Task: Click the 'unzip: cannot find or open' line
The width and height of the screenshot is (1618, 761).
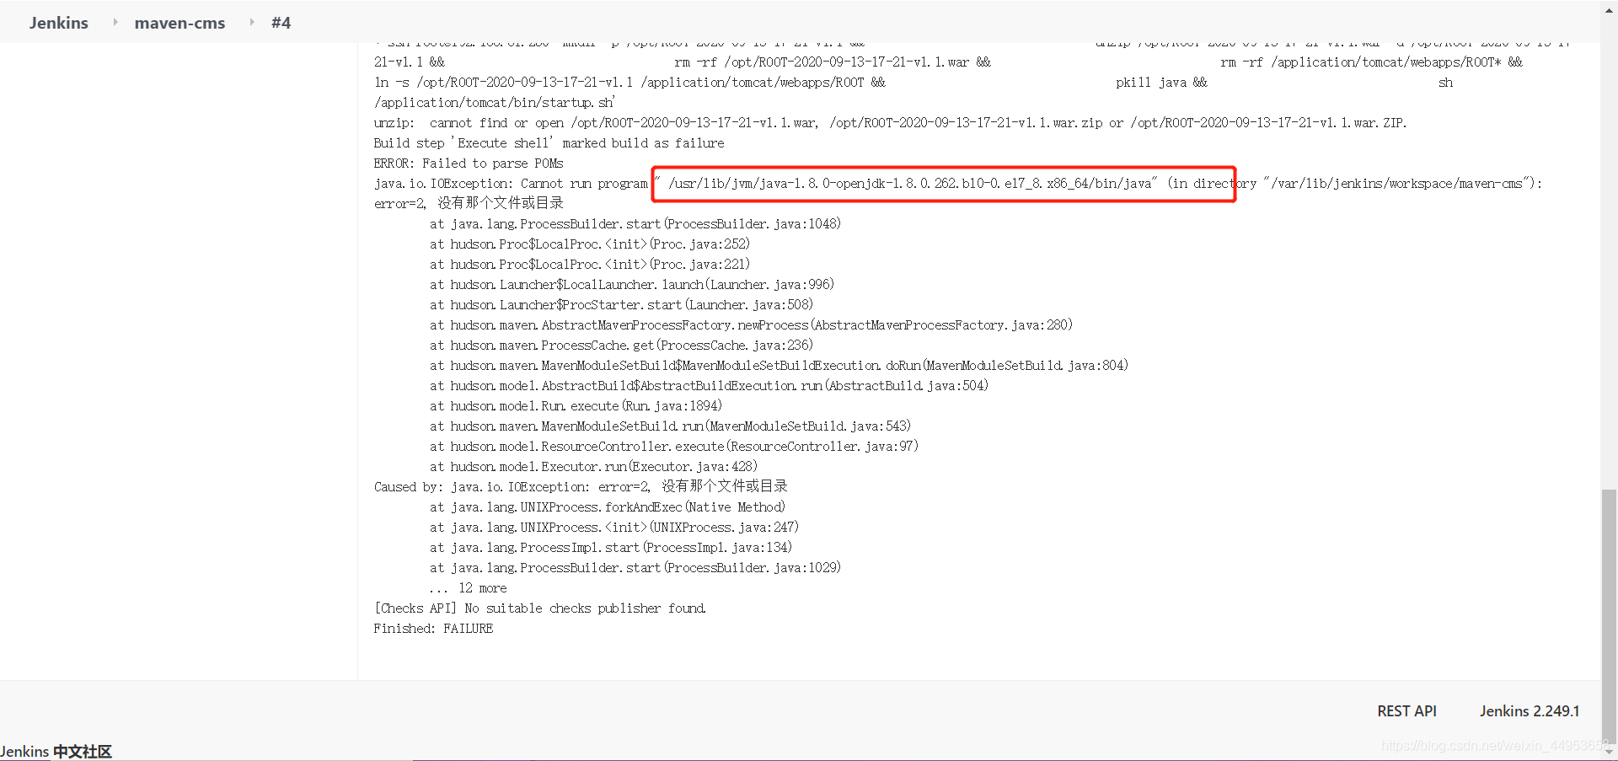Action: [890, 123]
